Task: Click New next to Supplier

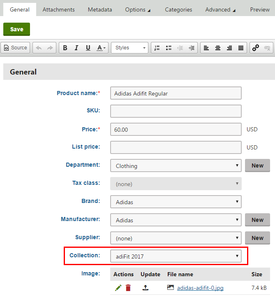Action: click(257, 238)
